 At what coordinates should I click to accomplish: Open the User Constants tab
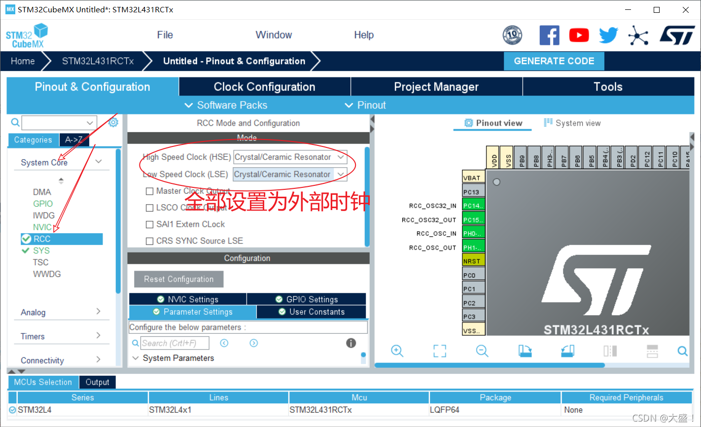[x=312, y=312]
